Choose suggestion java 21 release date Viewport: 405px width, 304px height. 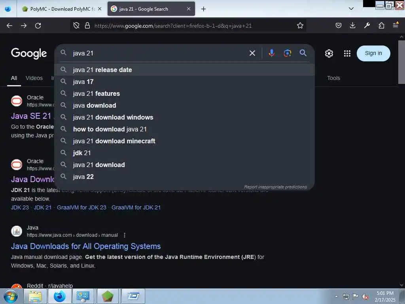tap(185, 70)
